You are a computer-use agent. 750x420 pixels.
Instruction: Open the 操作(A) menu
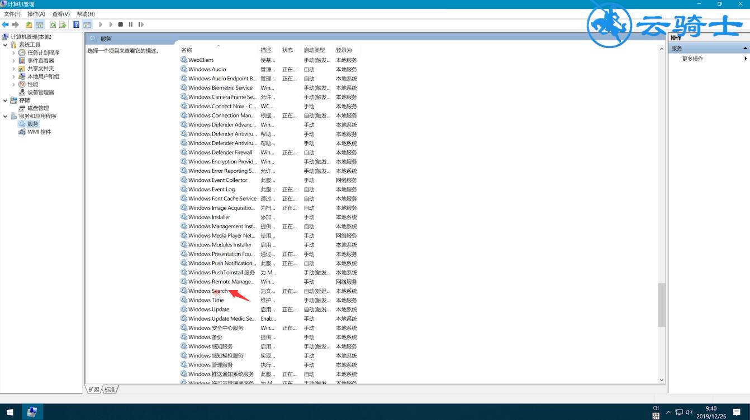tap(36, 14)
